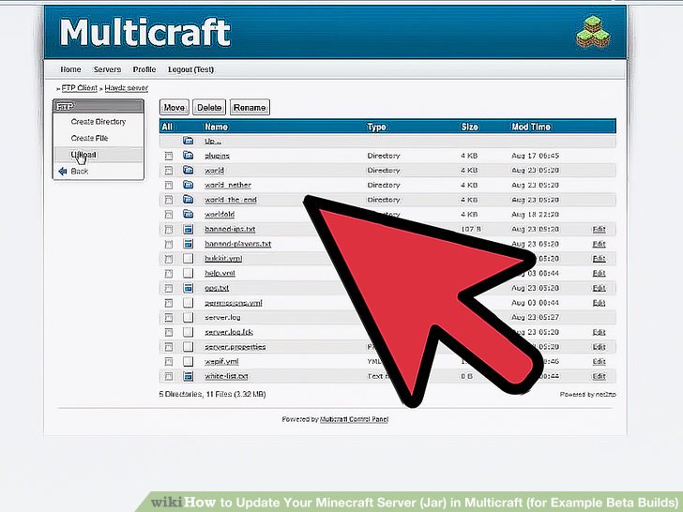The image size is (683, 512).
Task: Open the FTP Client breadcrumb link
Action: (x=79, y=88)
